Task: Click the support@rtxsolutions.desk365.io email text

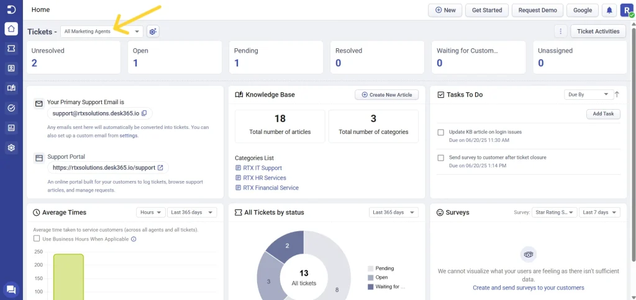Action: coord(96,113)
